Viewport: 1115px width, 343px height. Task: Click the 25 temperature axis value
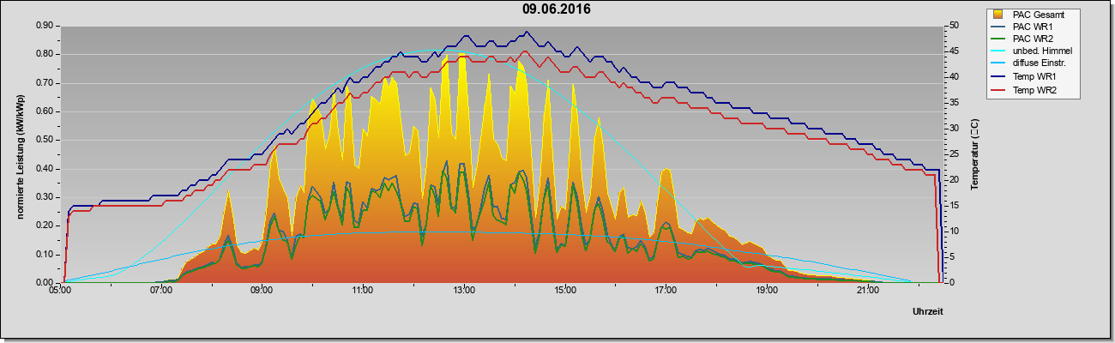(x=953, y=154)
